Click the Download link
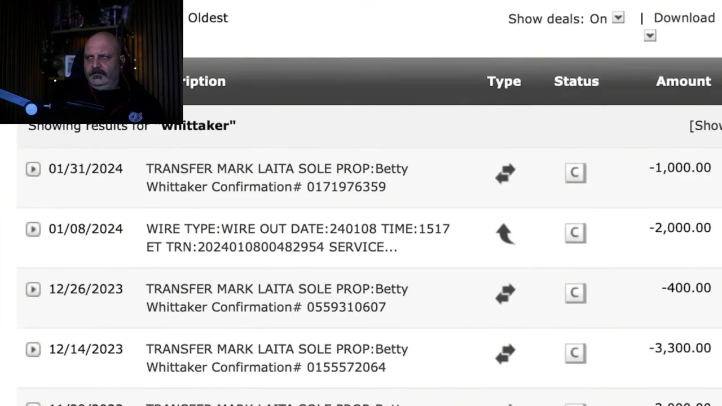The width and height of the screenshot is (722, 406). pos(684,18)
